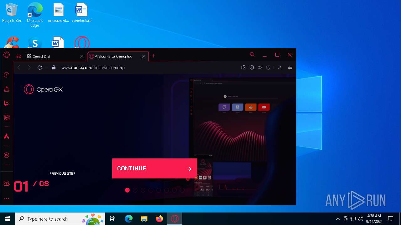Image resolution: width=401 pixels, height=225 pixels.
Task: Open Task View in taskbar
Action: (113, 219)
